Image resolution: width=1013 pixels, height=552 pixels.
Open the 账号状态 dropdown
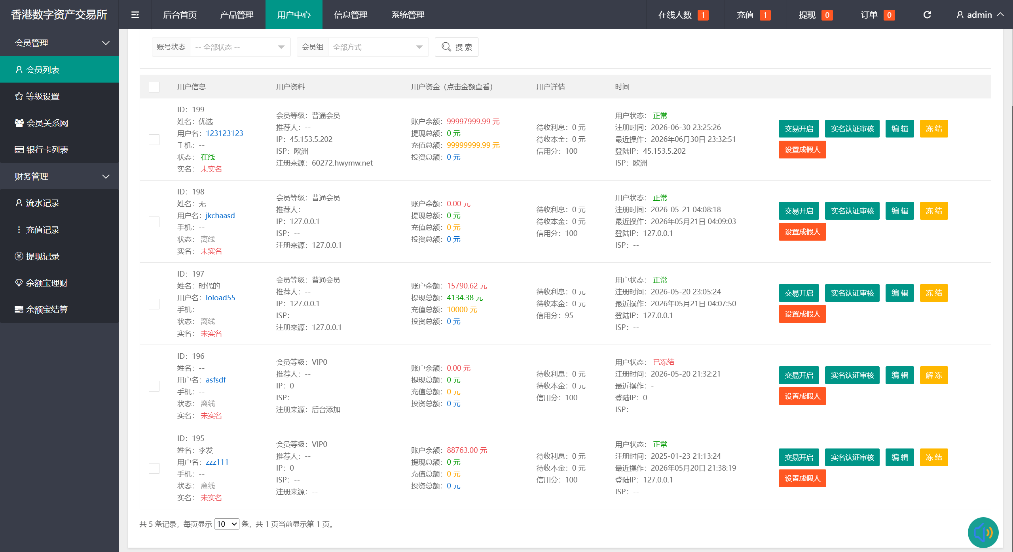(240, 47)
